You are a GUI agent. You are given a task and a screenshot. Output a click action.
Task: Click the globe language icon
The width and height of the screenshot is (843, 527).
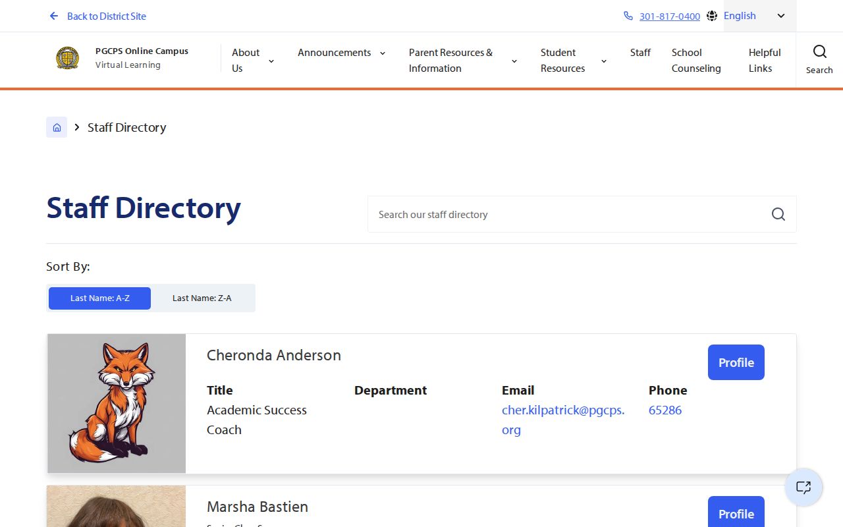712,16
